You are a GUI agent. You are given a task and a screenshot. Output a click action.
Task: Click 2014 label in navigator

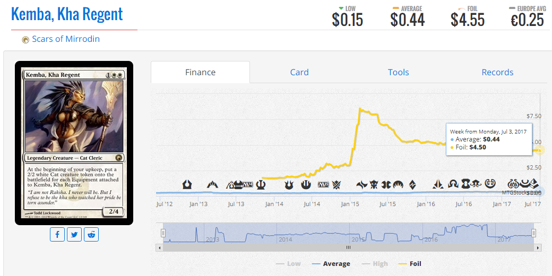pos(285,239)
